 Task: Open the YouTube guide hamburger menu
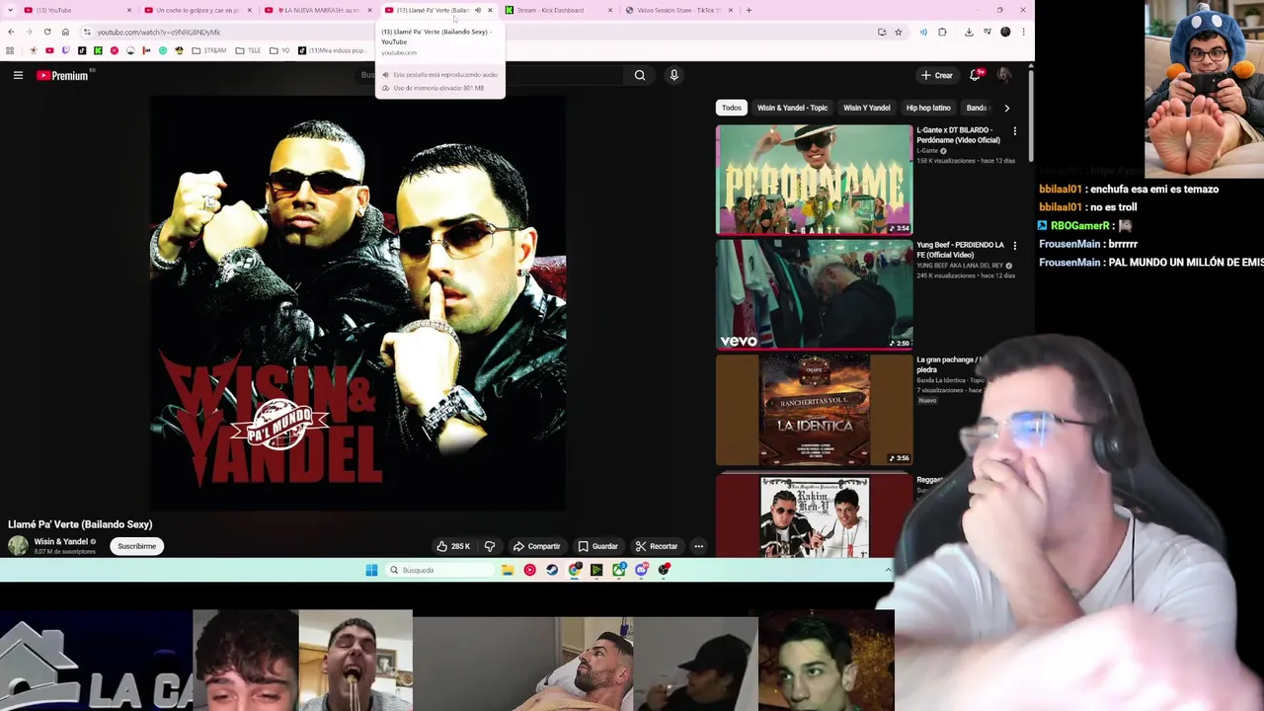tap(18, 75)
